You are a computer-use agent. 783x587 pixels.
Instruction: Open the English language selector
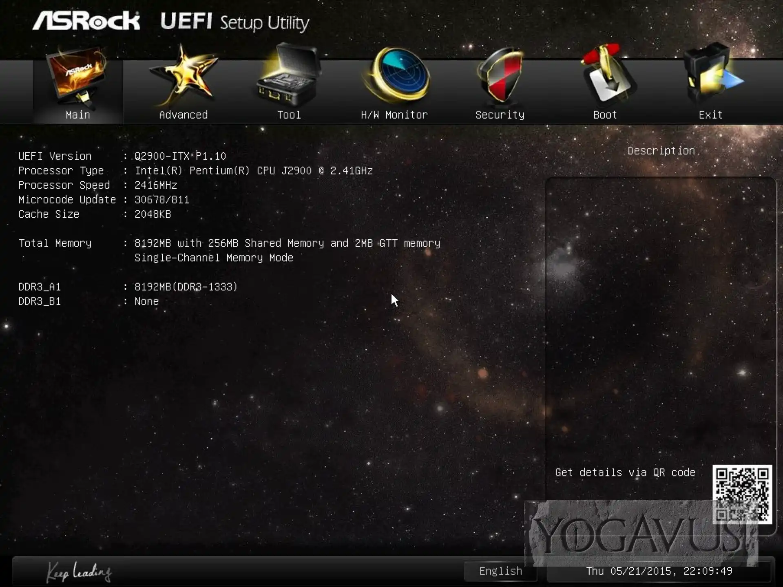click(500, 571)
